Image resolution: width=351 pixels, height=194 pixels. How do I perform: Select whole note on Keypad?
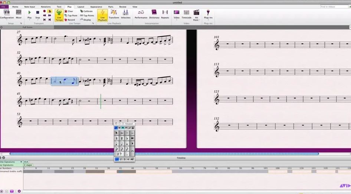[127, 144]
